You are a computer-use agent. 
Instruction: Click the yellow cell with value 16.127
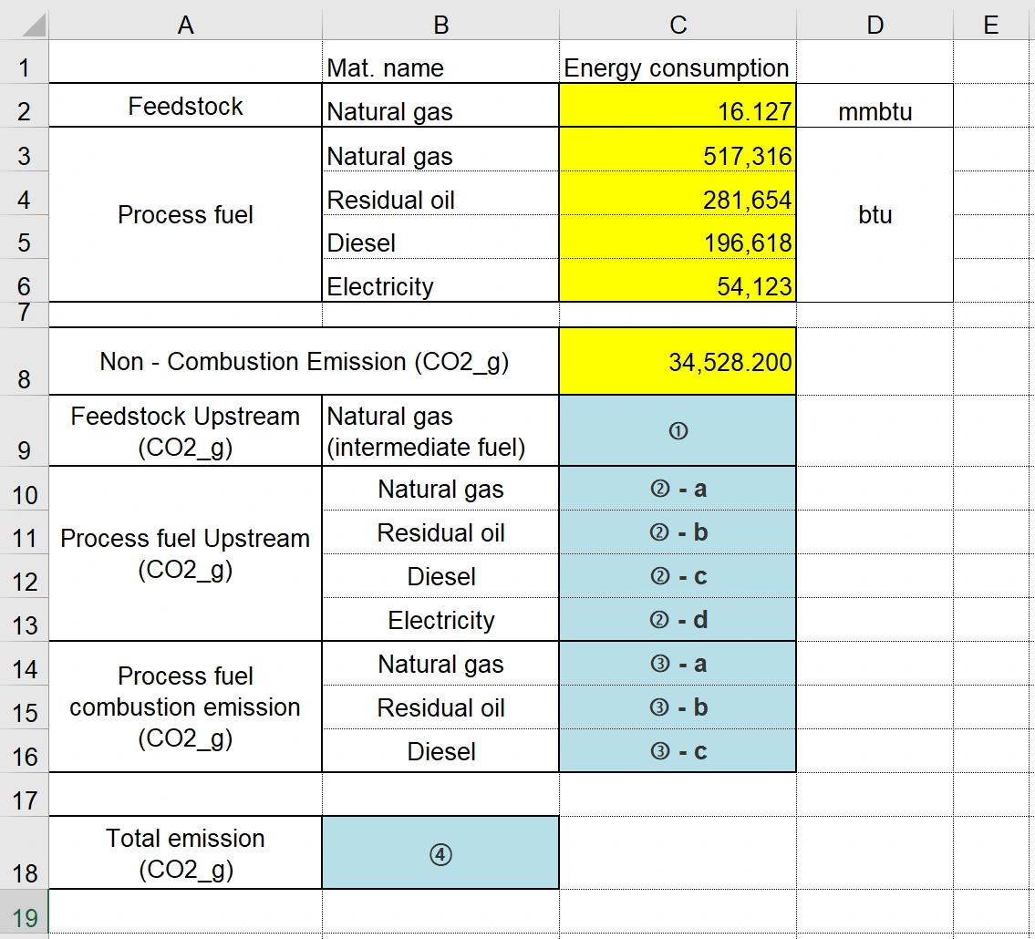(x=678, y=106)
